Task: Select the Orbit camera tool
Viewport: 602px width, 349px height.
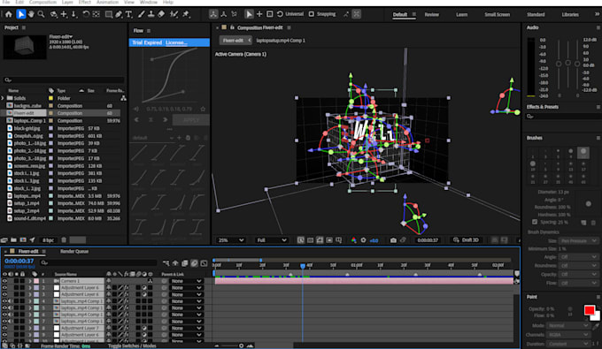Action: coord(53,14)
